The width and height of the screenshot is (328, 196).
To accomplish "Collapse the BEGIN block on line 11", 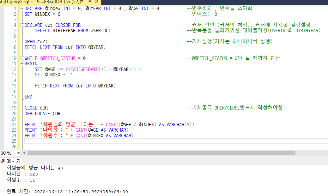I will click(22, 64).
